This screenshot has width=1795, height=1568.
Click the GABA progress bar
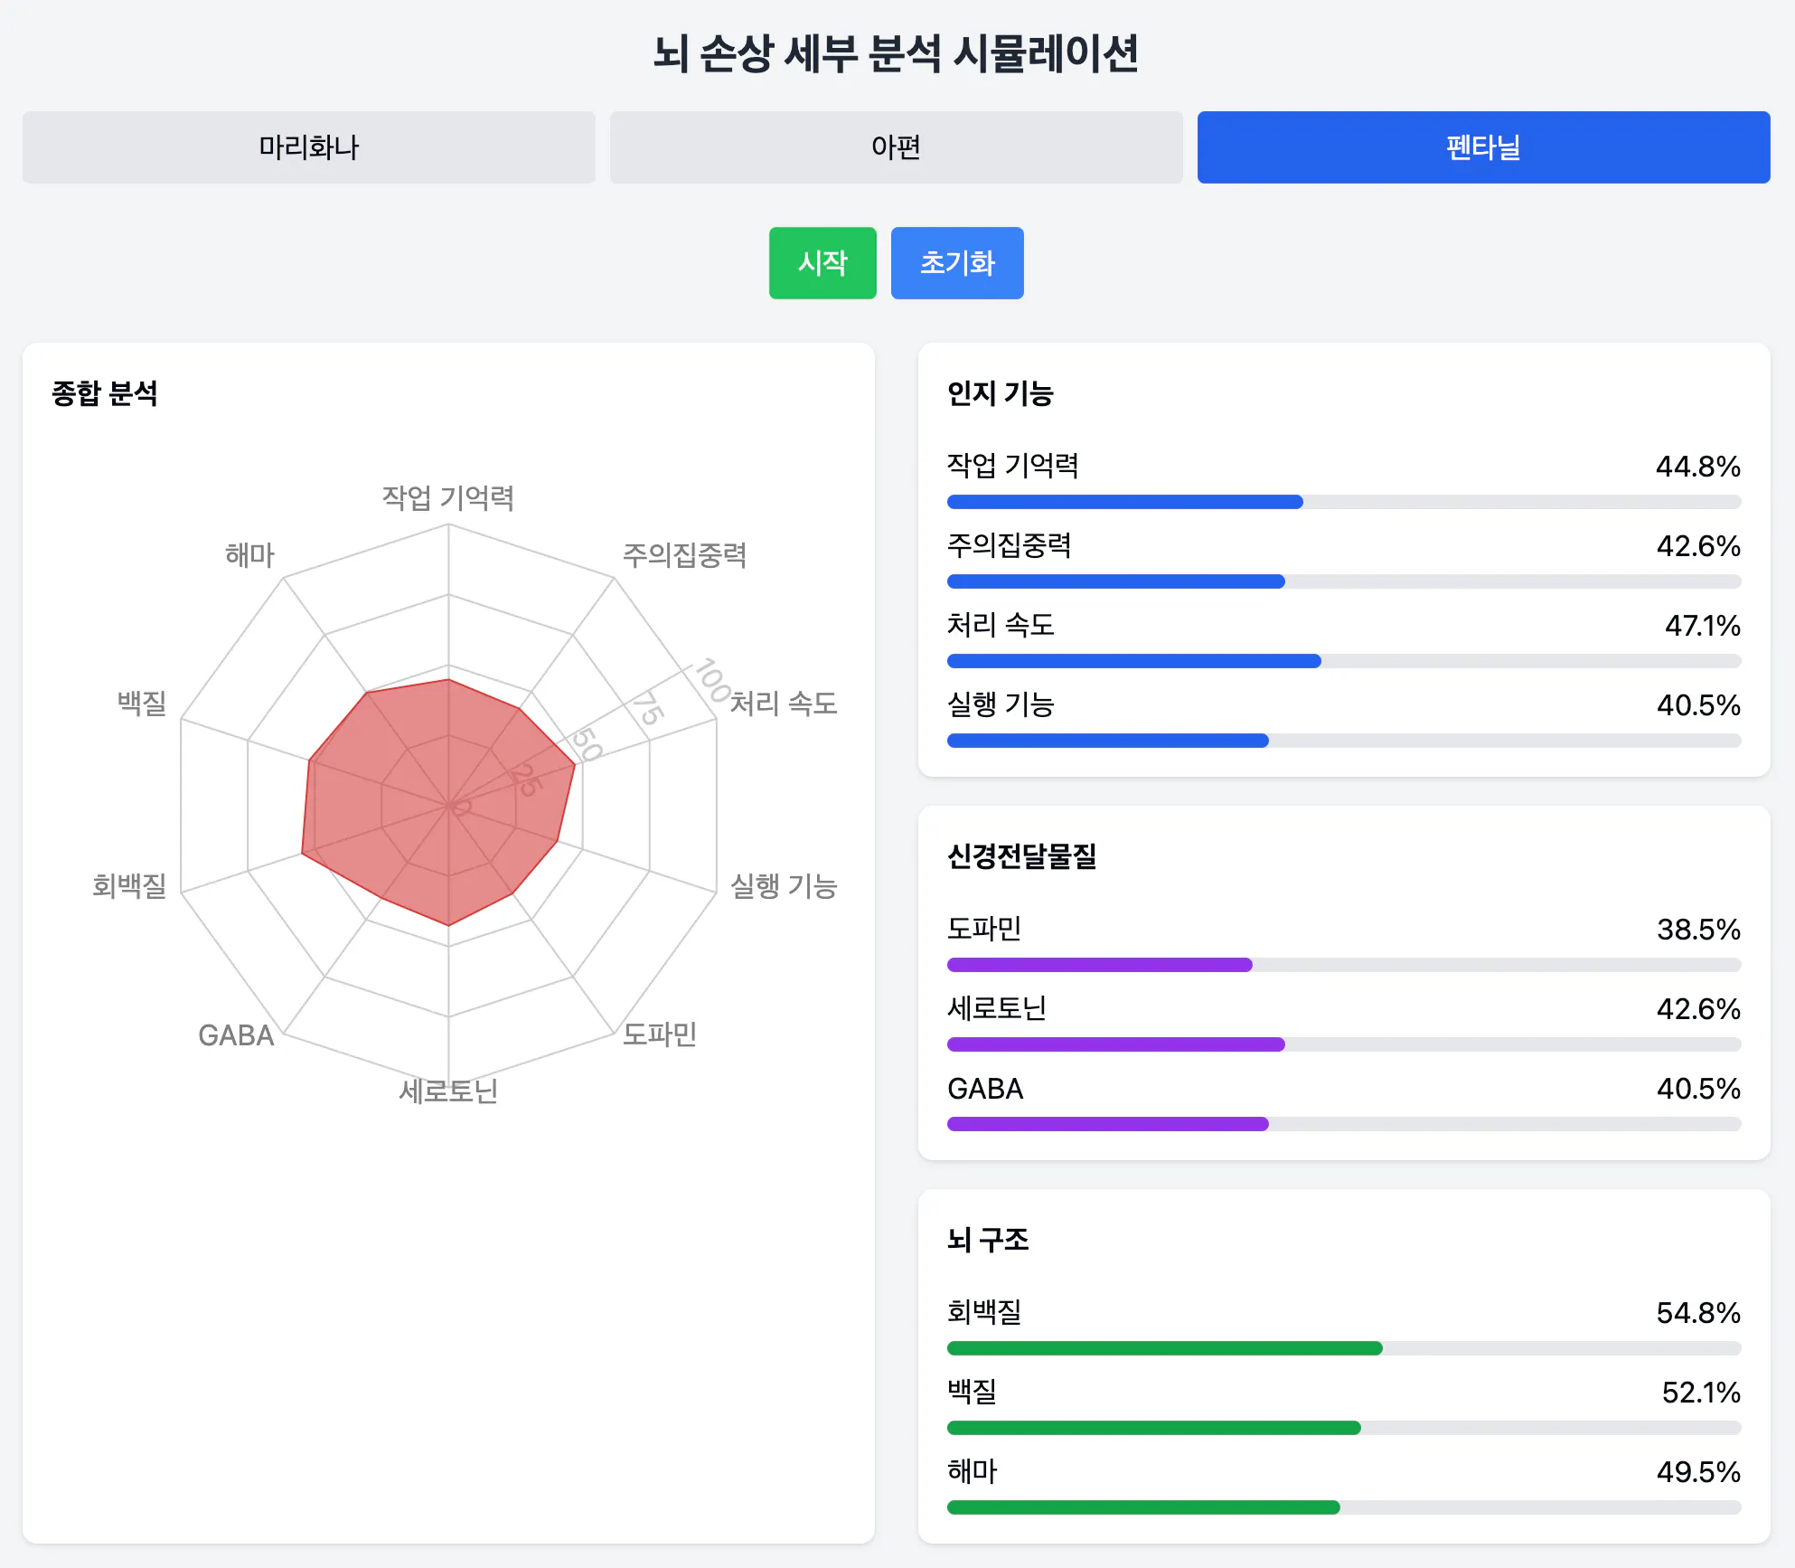pyautogui.click(x=1343, y=1124)
